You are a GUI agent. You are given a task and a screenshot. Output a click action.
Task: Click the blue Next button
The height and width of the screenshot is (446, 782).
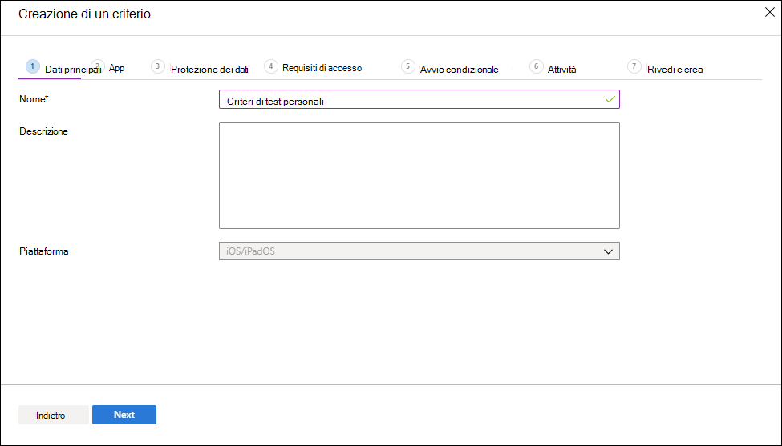pyautogui.click(x=124, y=415)
